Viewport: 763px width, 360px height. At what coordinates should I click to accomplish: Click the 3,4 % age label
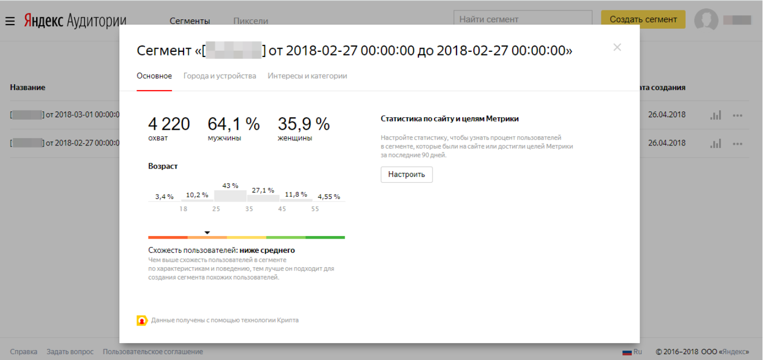tap(164, 197)
